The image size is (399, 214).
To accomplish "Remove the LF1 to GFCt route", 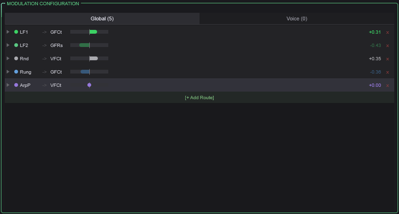I will click(x=388, y=32).
